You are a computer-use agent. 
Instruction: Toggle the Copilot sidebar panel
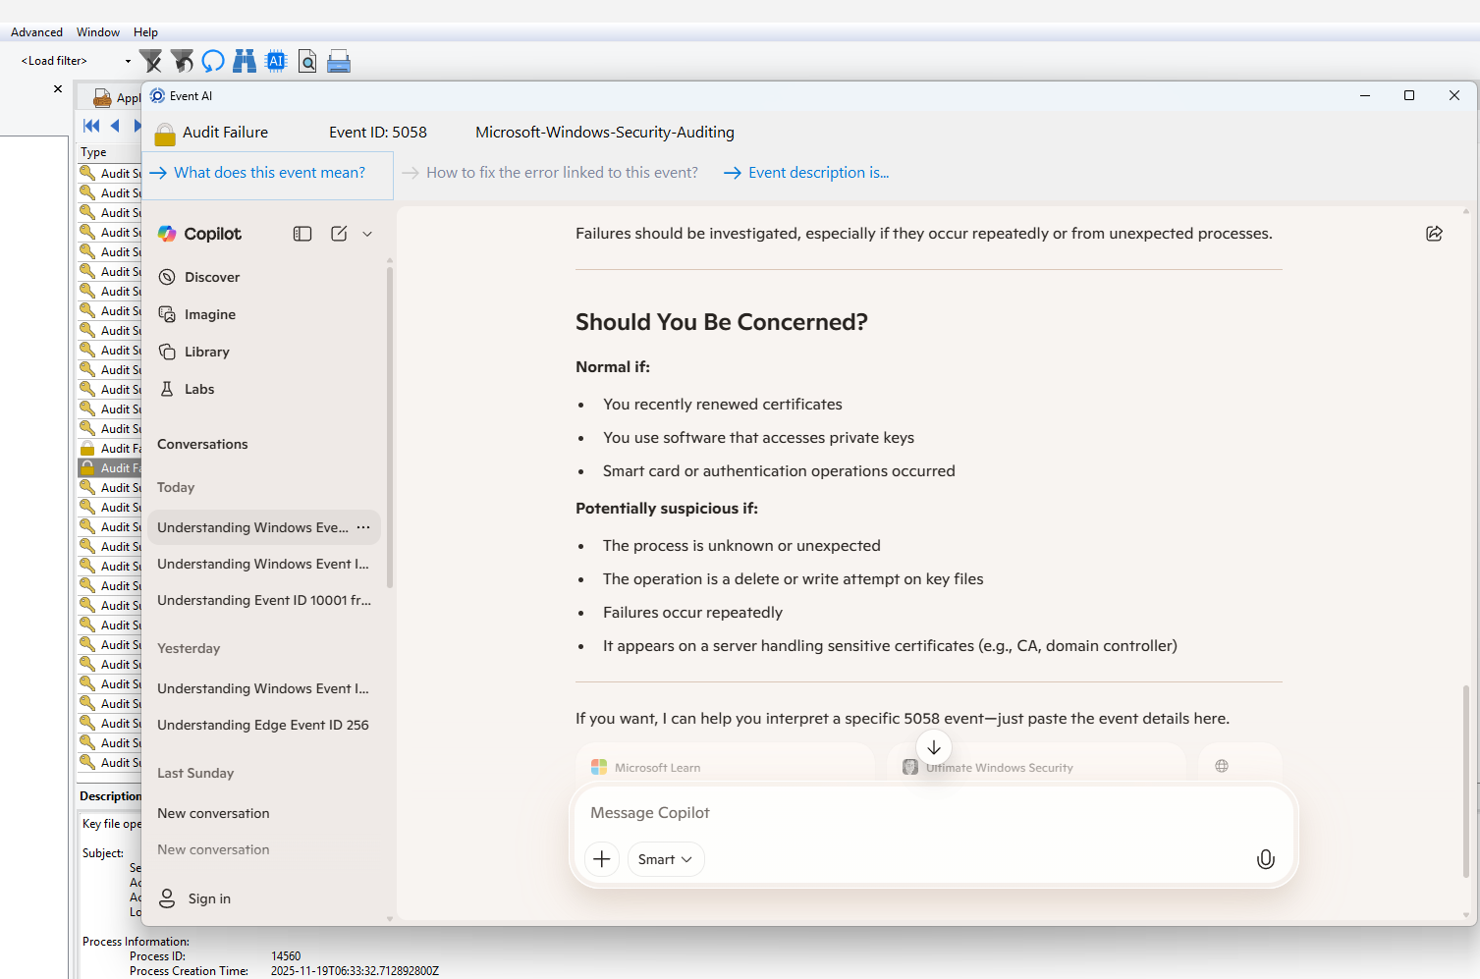point(302,234)
